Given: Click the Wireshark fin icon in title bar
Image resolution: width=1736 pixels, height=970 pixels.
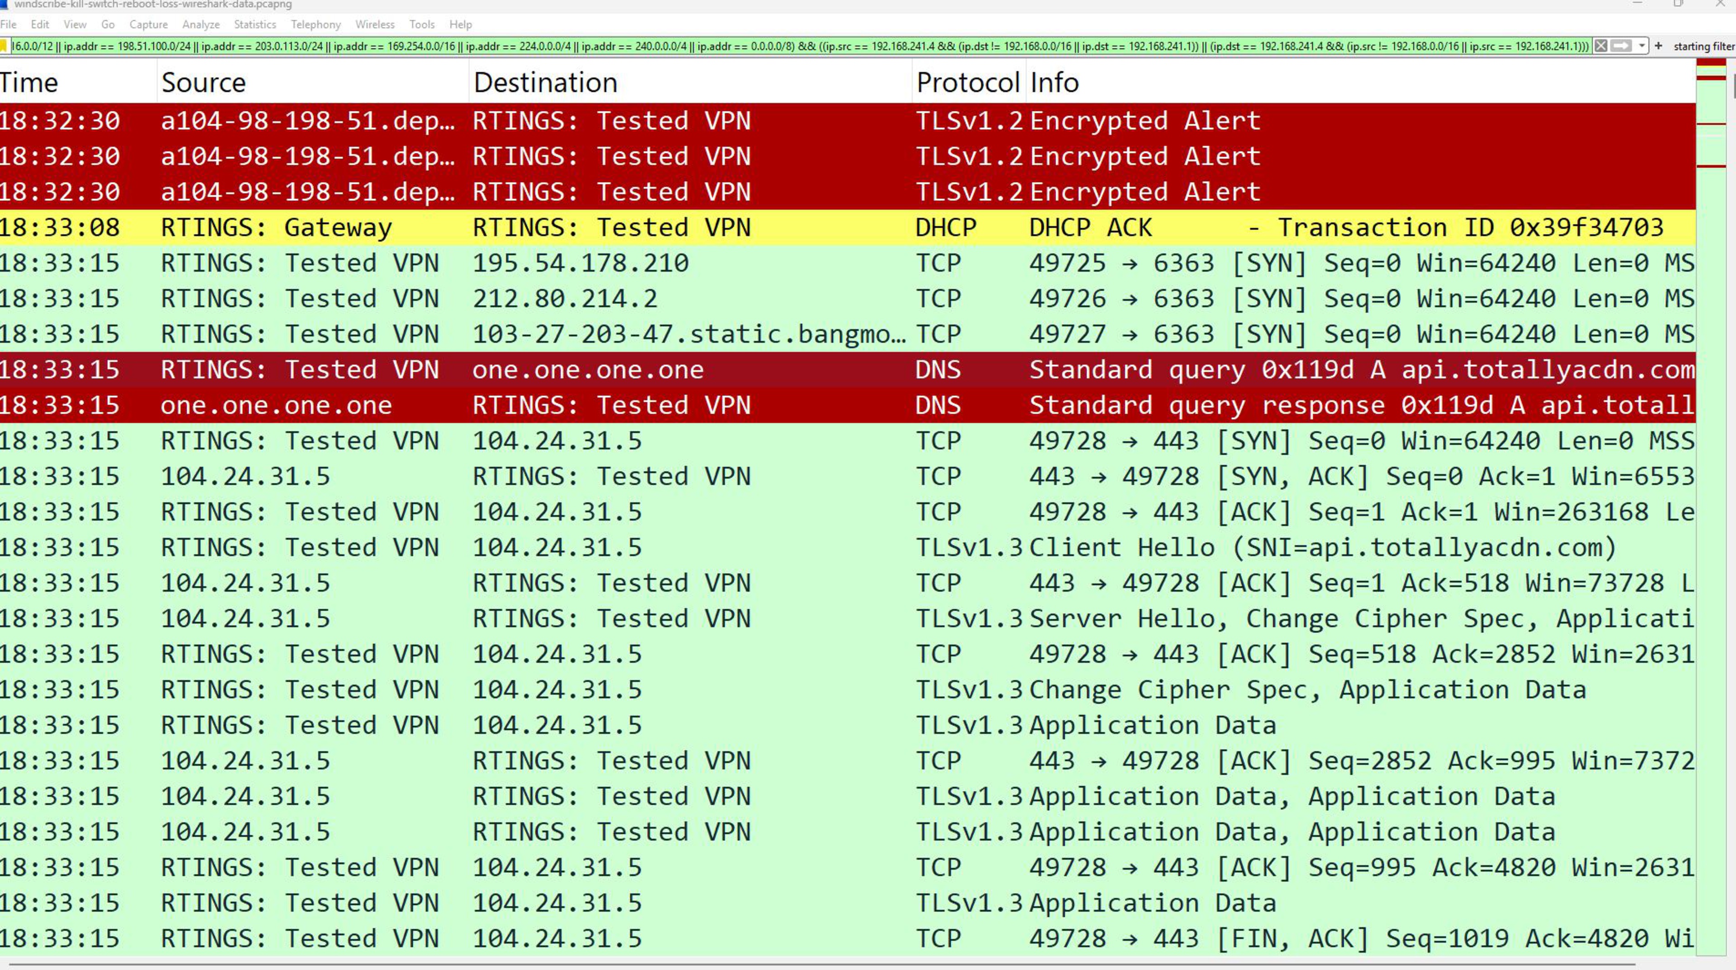Looking at the screenshot, I should point(4,5).
